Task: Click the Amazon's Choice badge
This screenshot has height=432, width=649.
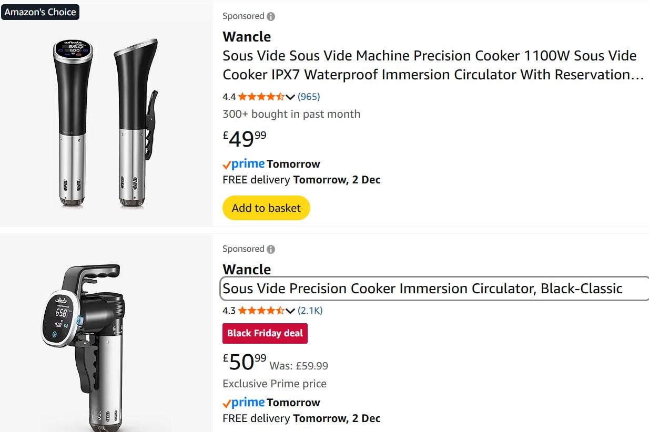Action: tap(40, 12)
